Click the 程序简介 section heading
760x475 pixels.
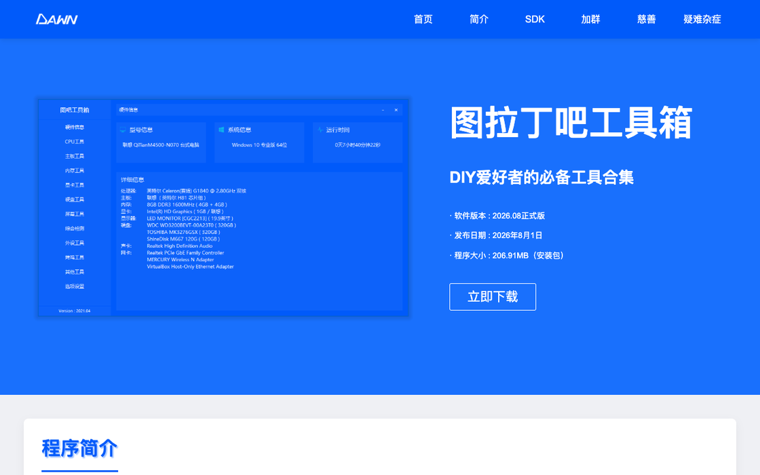pyautogui.click(x=79, y=449)
